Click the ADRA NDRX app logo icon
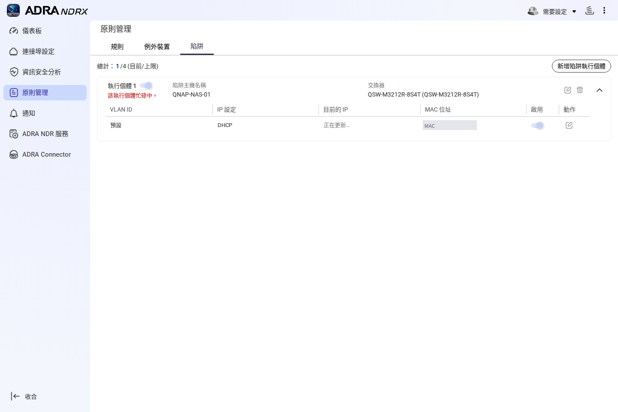The height and width of the screenshot is (412, 618). pyautogui.click(x=13, y=10)
